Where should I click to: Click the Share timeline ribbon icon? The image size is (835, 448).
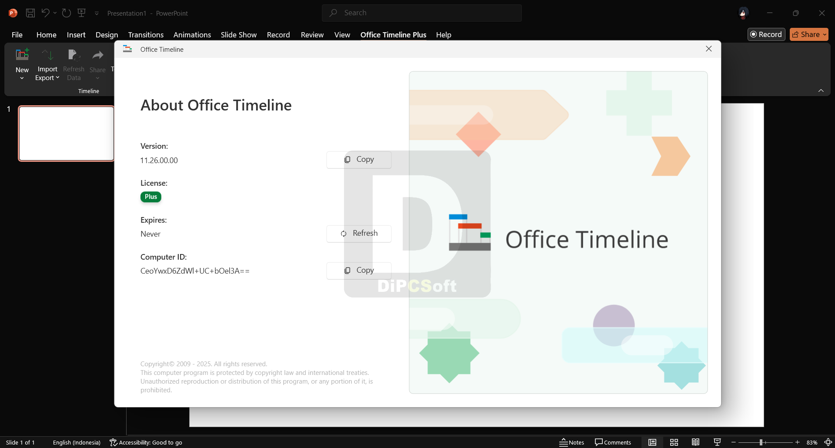coord(97,56)
